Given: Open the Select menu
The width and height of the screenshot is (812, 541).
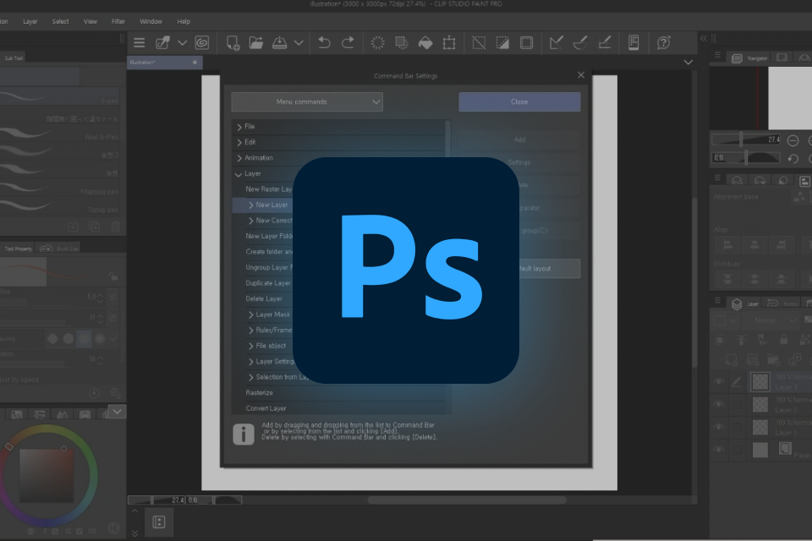Looking at the screenshot, I should click(x=60, y=21).
